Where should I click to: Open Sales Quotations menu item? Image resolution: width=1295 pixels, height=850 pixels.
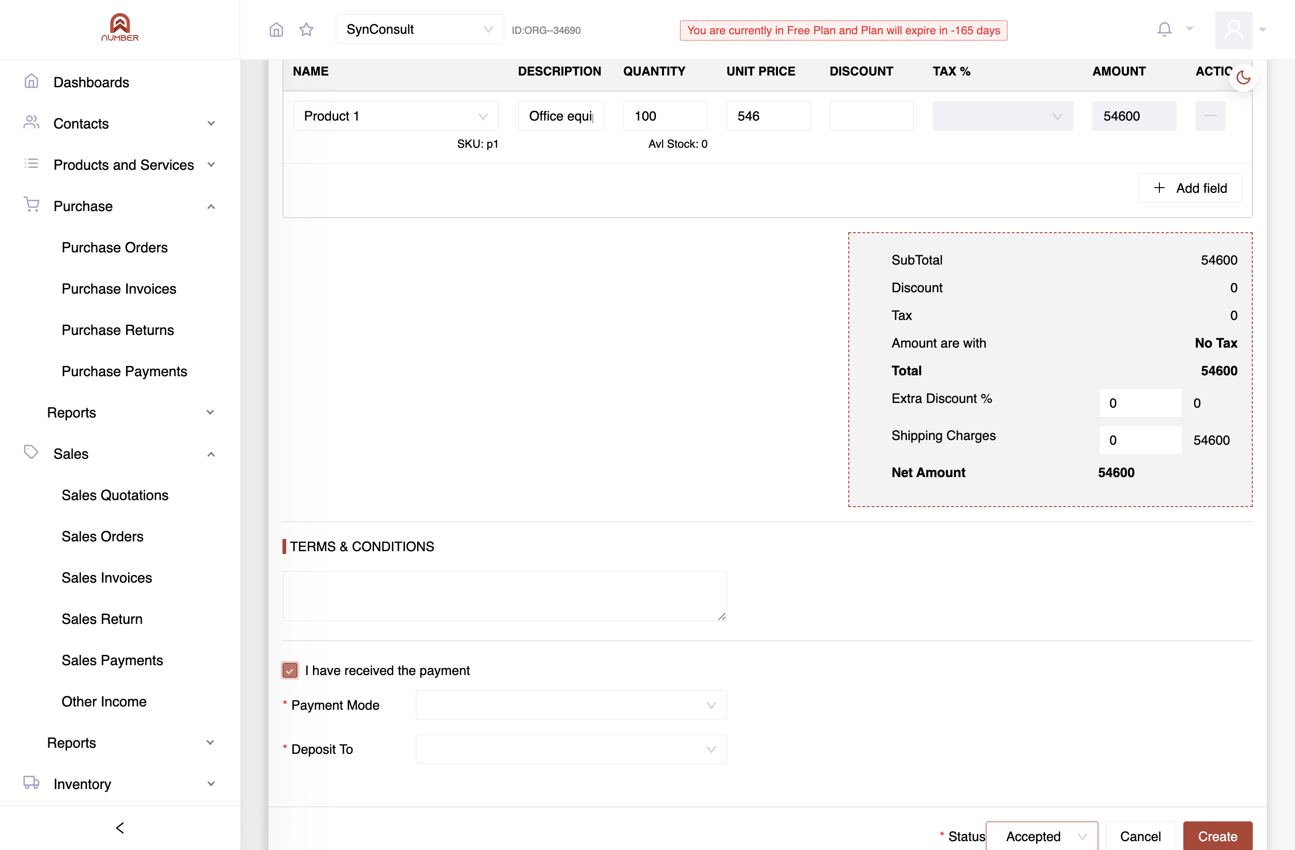[x=115, y=495]
